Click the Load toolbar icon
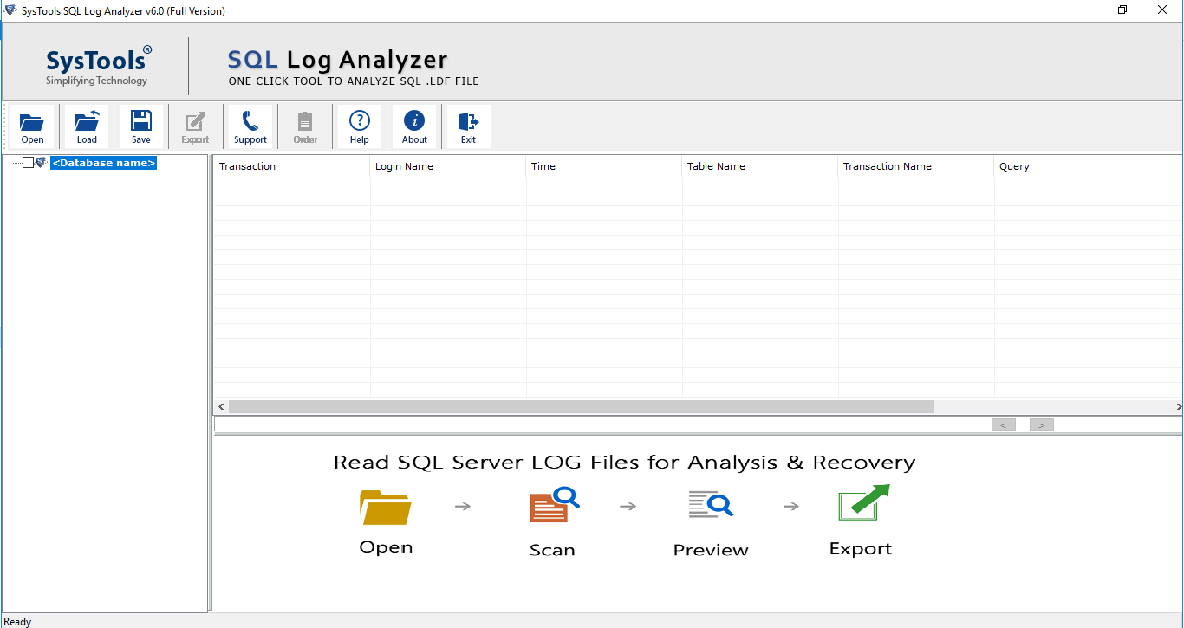 tap(87, 126)
